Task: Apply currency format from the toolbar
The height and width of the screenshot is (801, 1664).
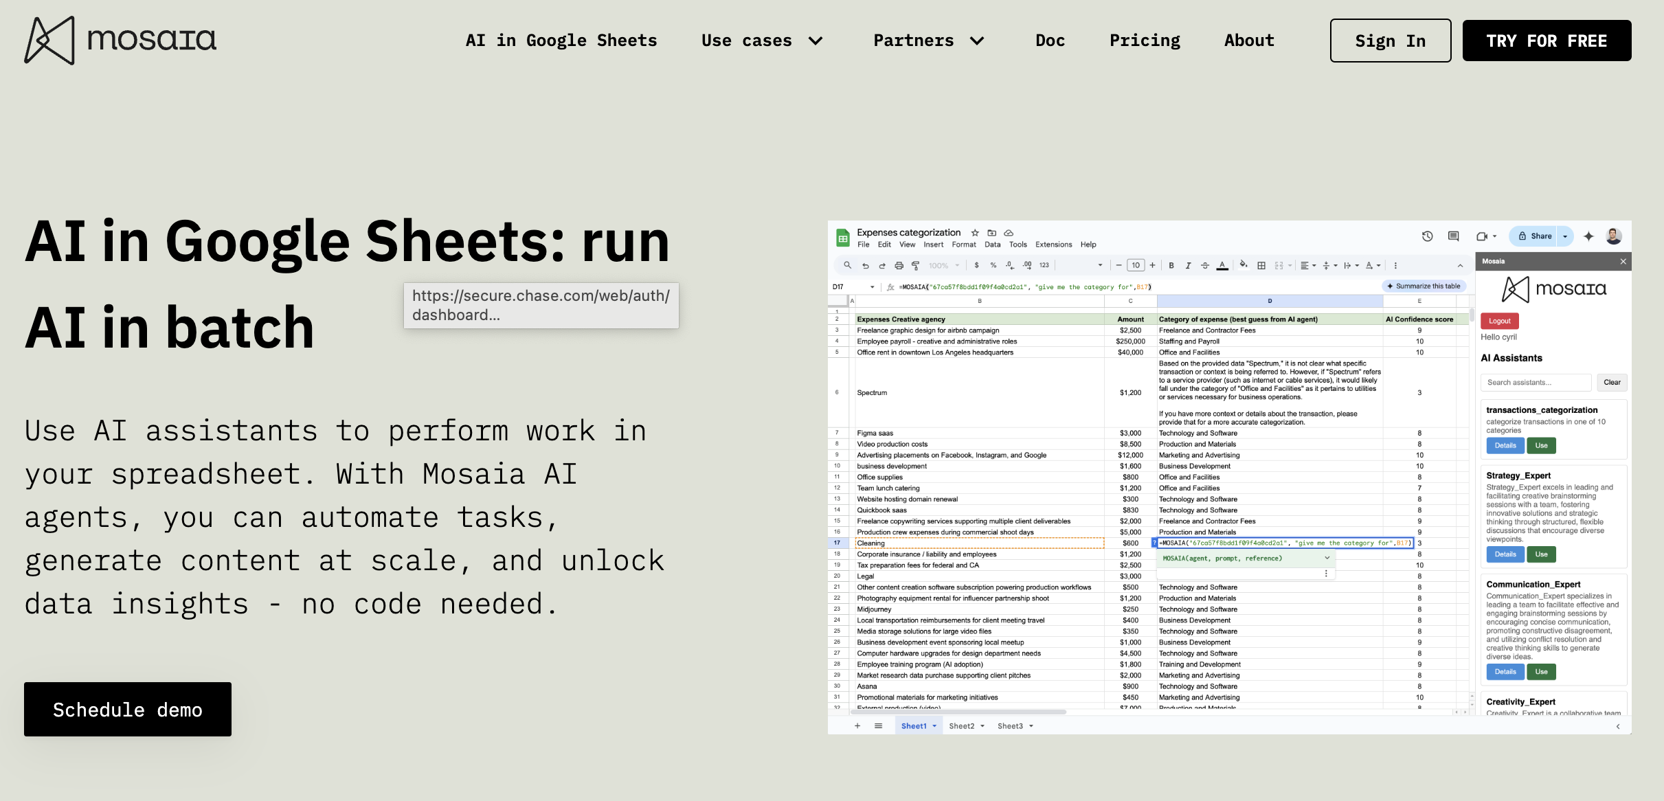Action: pyautogui.click(x=976, y=266)
